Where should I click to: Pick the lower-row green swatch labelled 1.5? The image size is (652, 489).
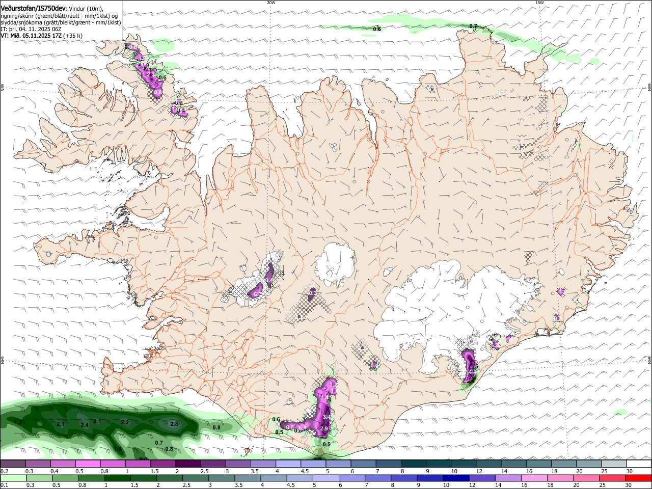click(x=143, y=478)
